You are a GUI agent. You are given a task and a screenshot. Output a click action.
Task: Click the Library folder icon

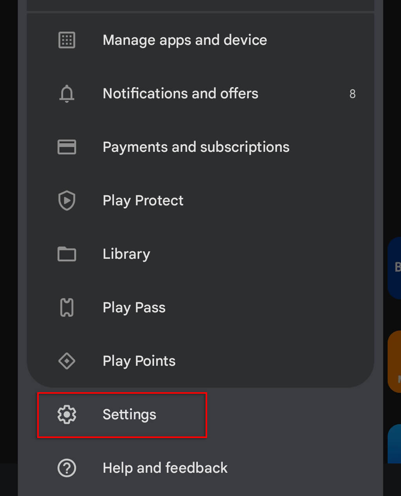click(67, 254)
